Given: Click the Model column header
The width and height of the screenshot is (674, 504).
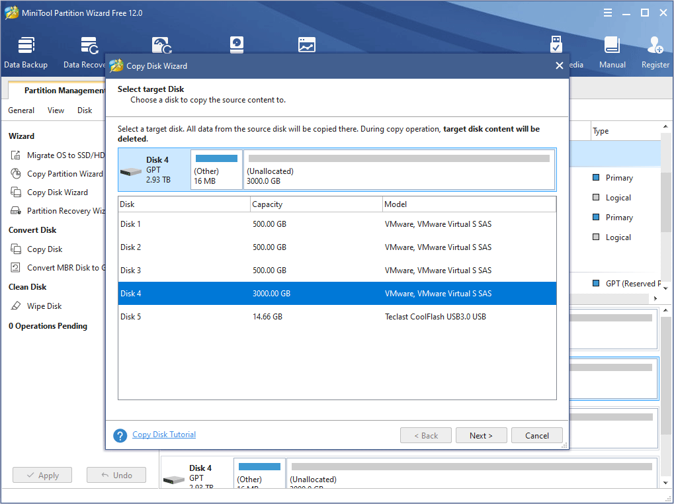Looking at the screenshot, I should coord(470,204).
